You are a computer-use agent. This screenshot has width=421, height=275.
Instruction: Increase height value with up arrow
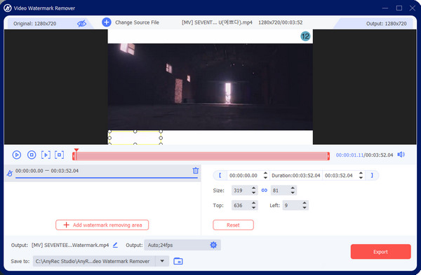[293, 188]
